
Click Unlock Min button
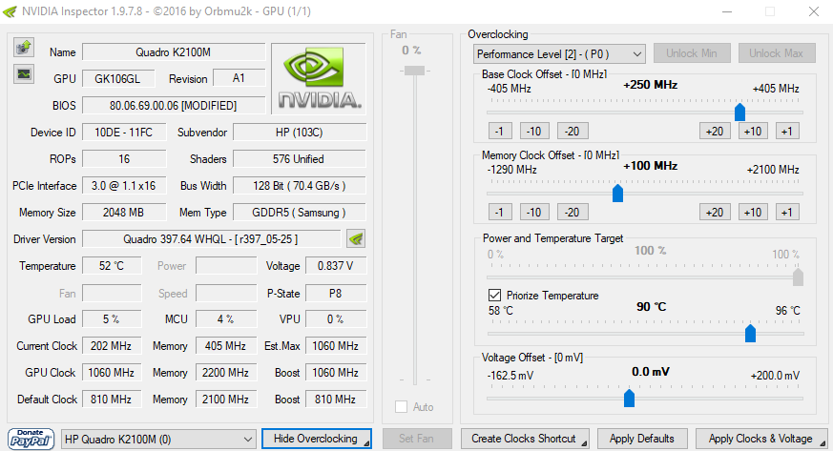pos(692,53)
